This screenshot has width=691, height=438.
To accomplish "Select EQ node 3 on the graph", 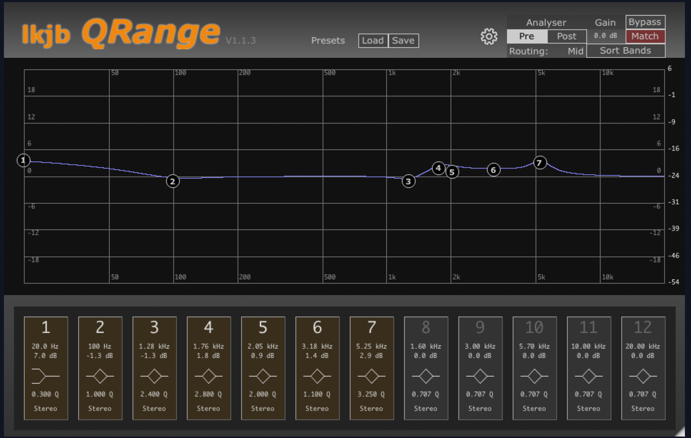I will pos(409,181).
